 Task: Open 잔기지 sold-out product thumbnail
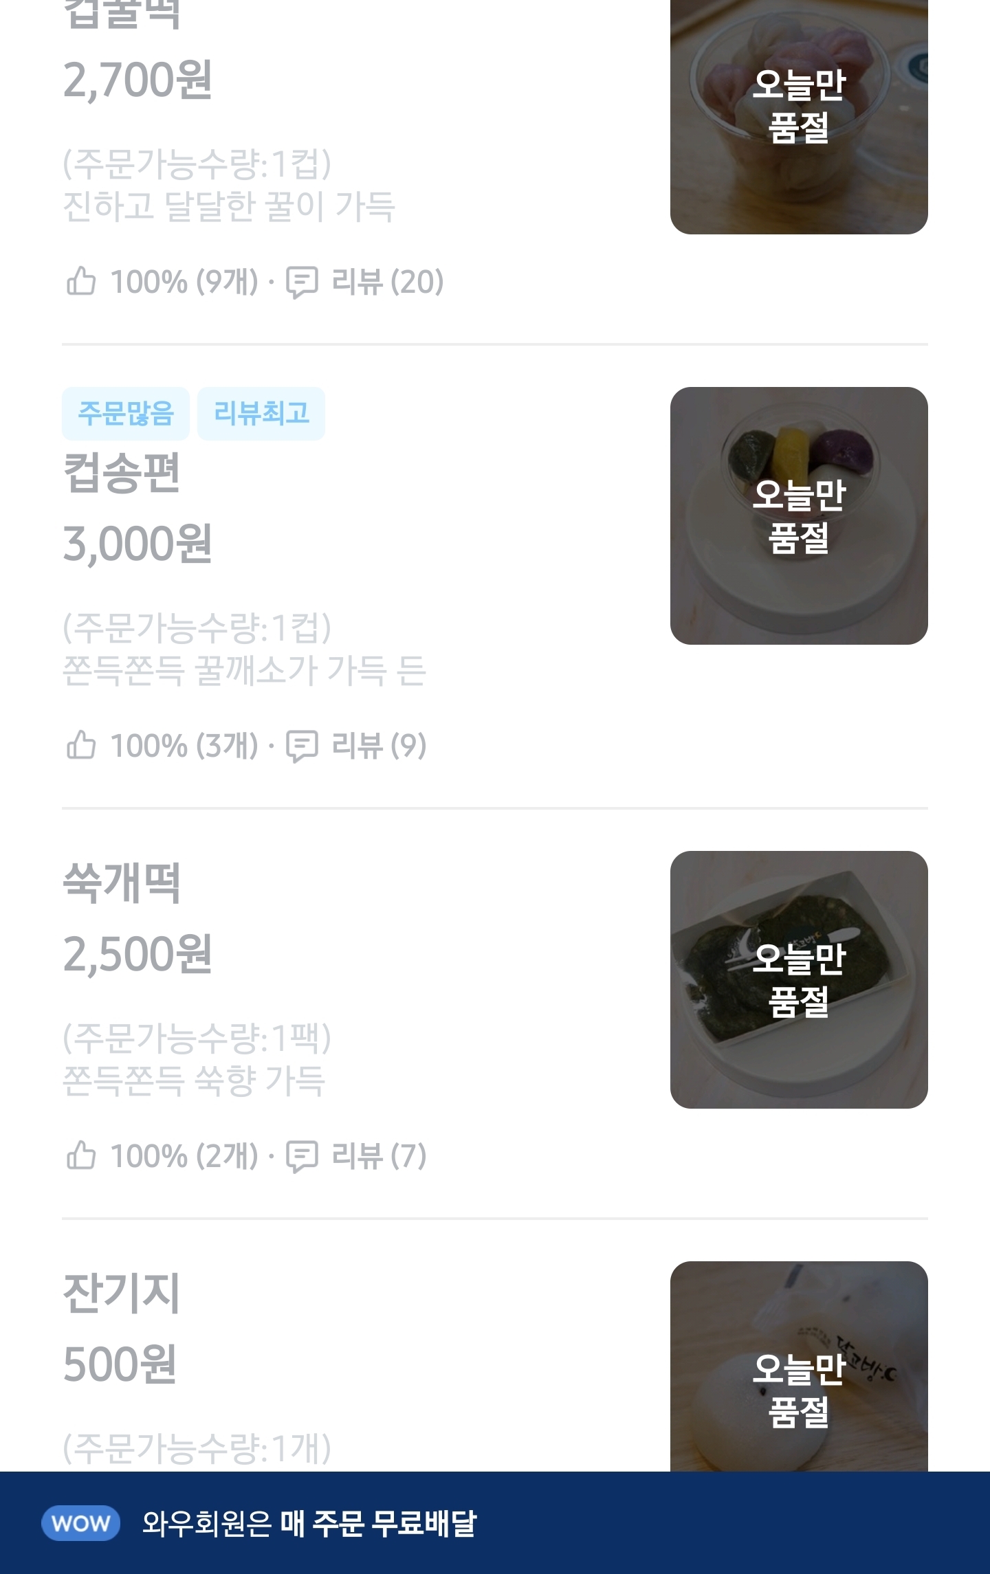(x=799, y=1368)
